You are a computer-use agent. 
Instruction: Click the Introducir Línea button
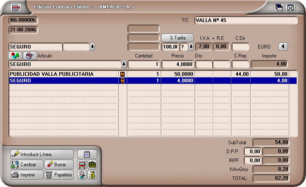point(42,154)
